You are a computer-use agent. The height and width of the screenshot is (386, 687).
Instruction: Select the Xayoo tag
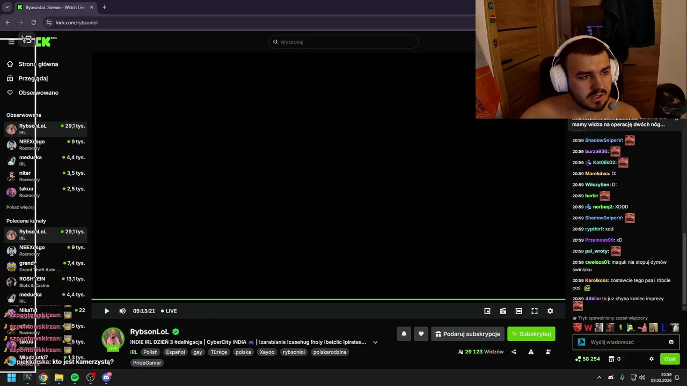click(267, 352)
